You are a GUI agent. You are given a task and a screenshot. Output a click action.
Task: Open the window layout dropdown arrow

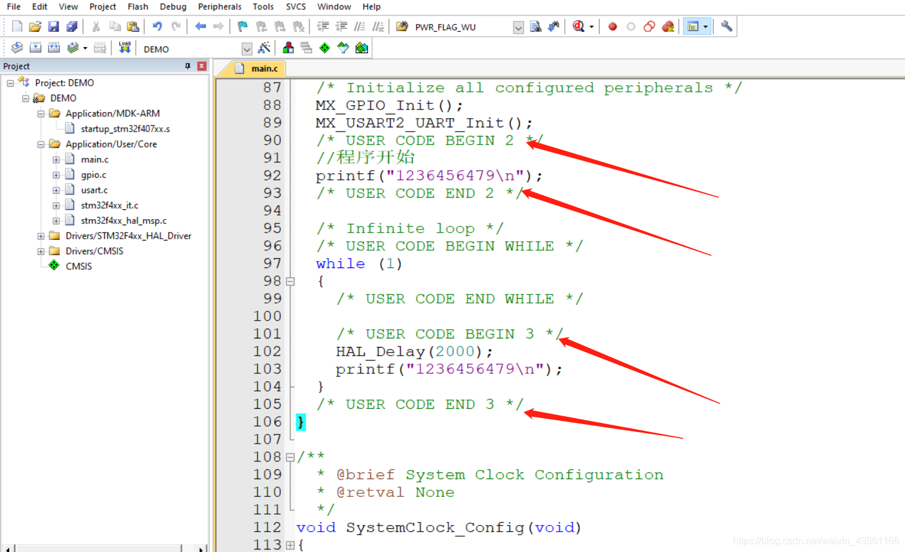706,26
